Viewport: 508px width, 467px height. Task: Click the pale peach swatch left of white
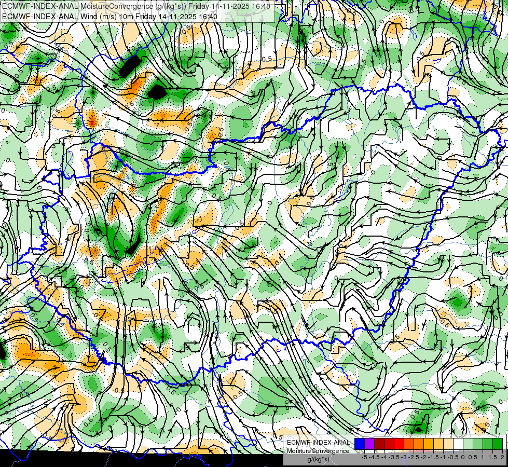pos(448,444)
